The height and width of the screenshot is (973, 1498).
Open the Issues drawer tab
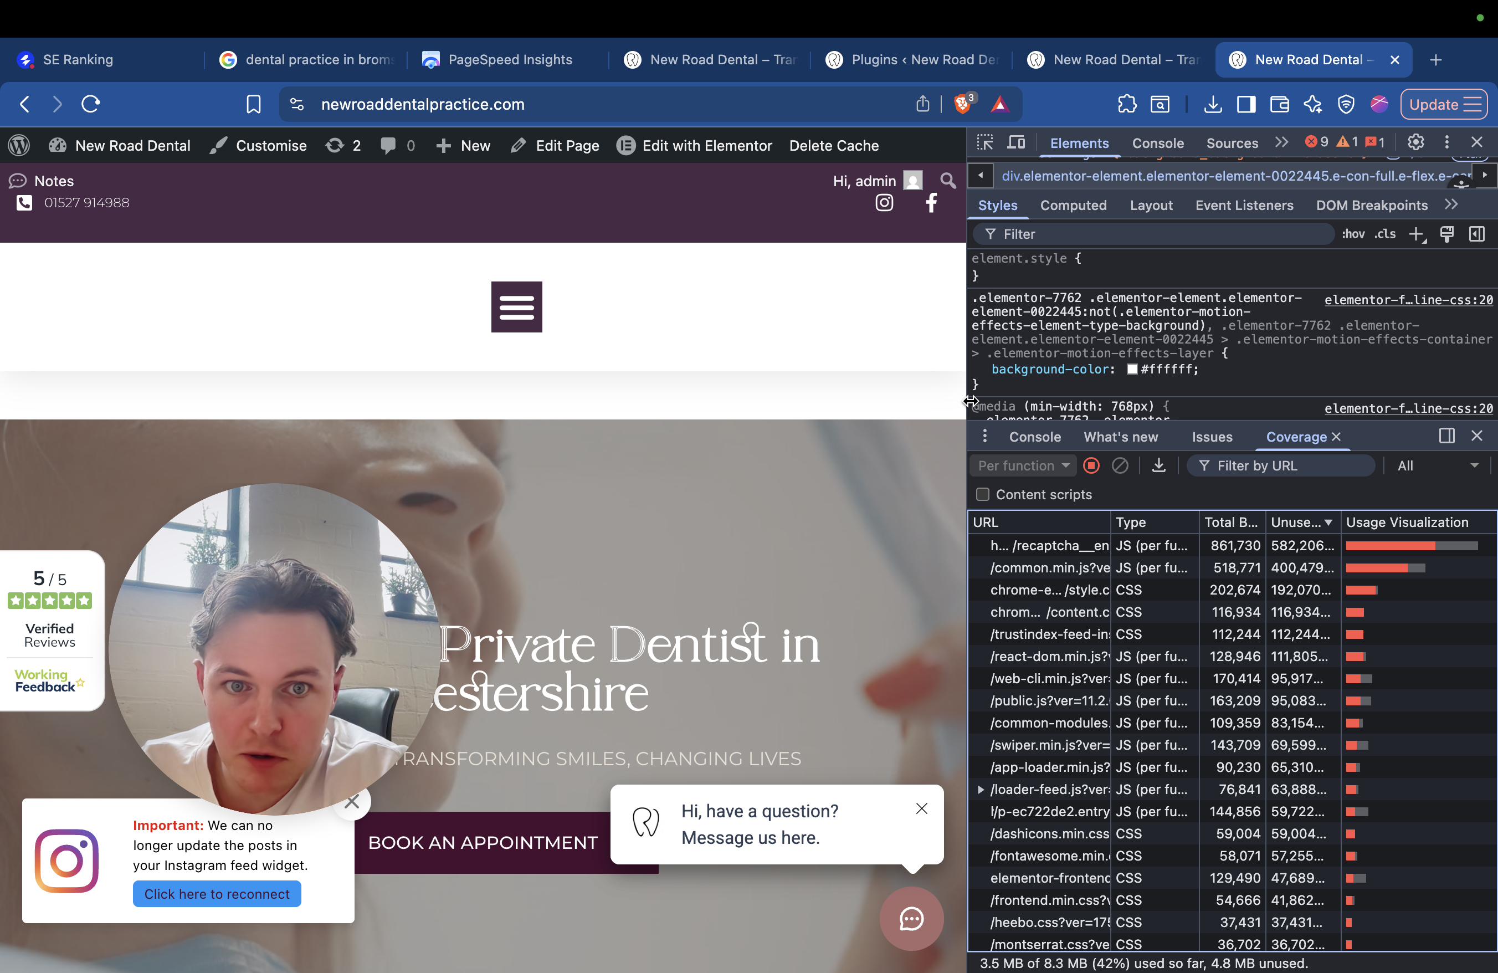(1212, 437)
